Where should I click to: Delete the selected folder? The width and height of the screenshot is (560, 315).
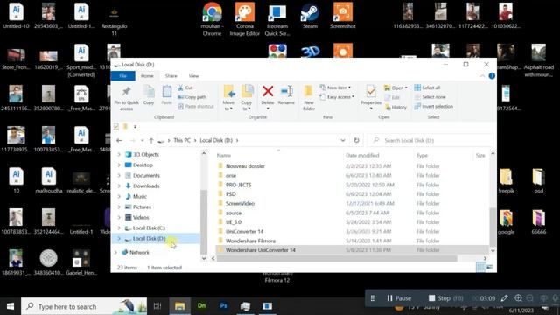(x=268, y=96)
